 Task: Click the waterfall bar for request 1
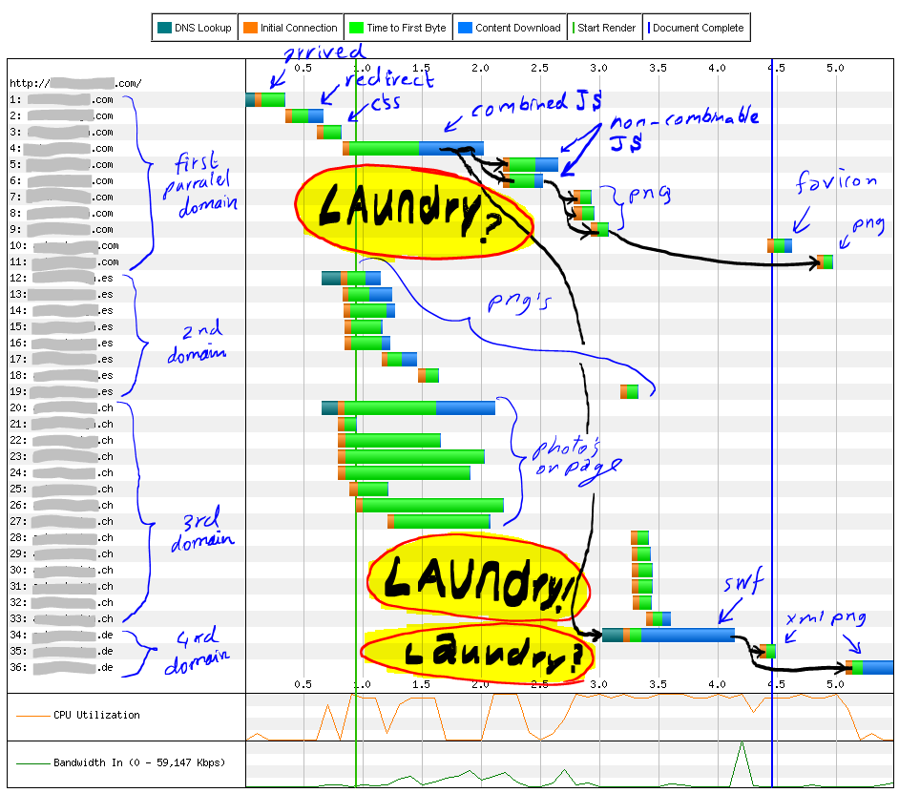(265, 99)
